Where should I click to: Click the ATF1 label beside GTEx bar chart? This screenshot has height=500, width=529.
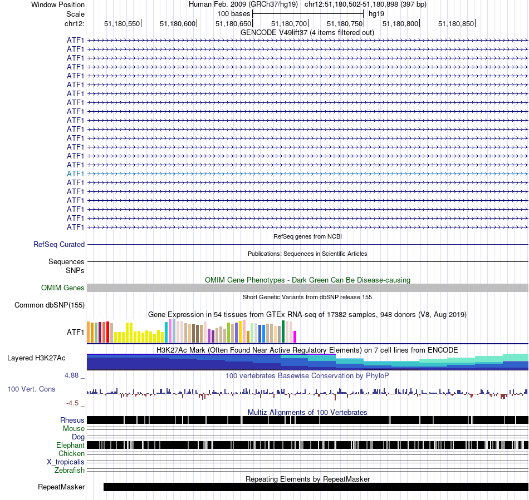[x=75, y=332]
